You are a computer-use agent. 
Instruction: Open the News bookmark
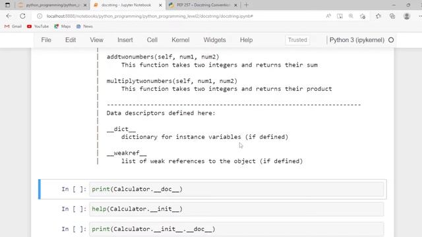[84, 26]
